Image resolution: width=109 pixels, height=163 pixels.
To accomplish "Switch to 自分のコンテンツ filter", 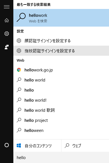I will [37, 146].
